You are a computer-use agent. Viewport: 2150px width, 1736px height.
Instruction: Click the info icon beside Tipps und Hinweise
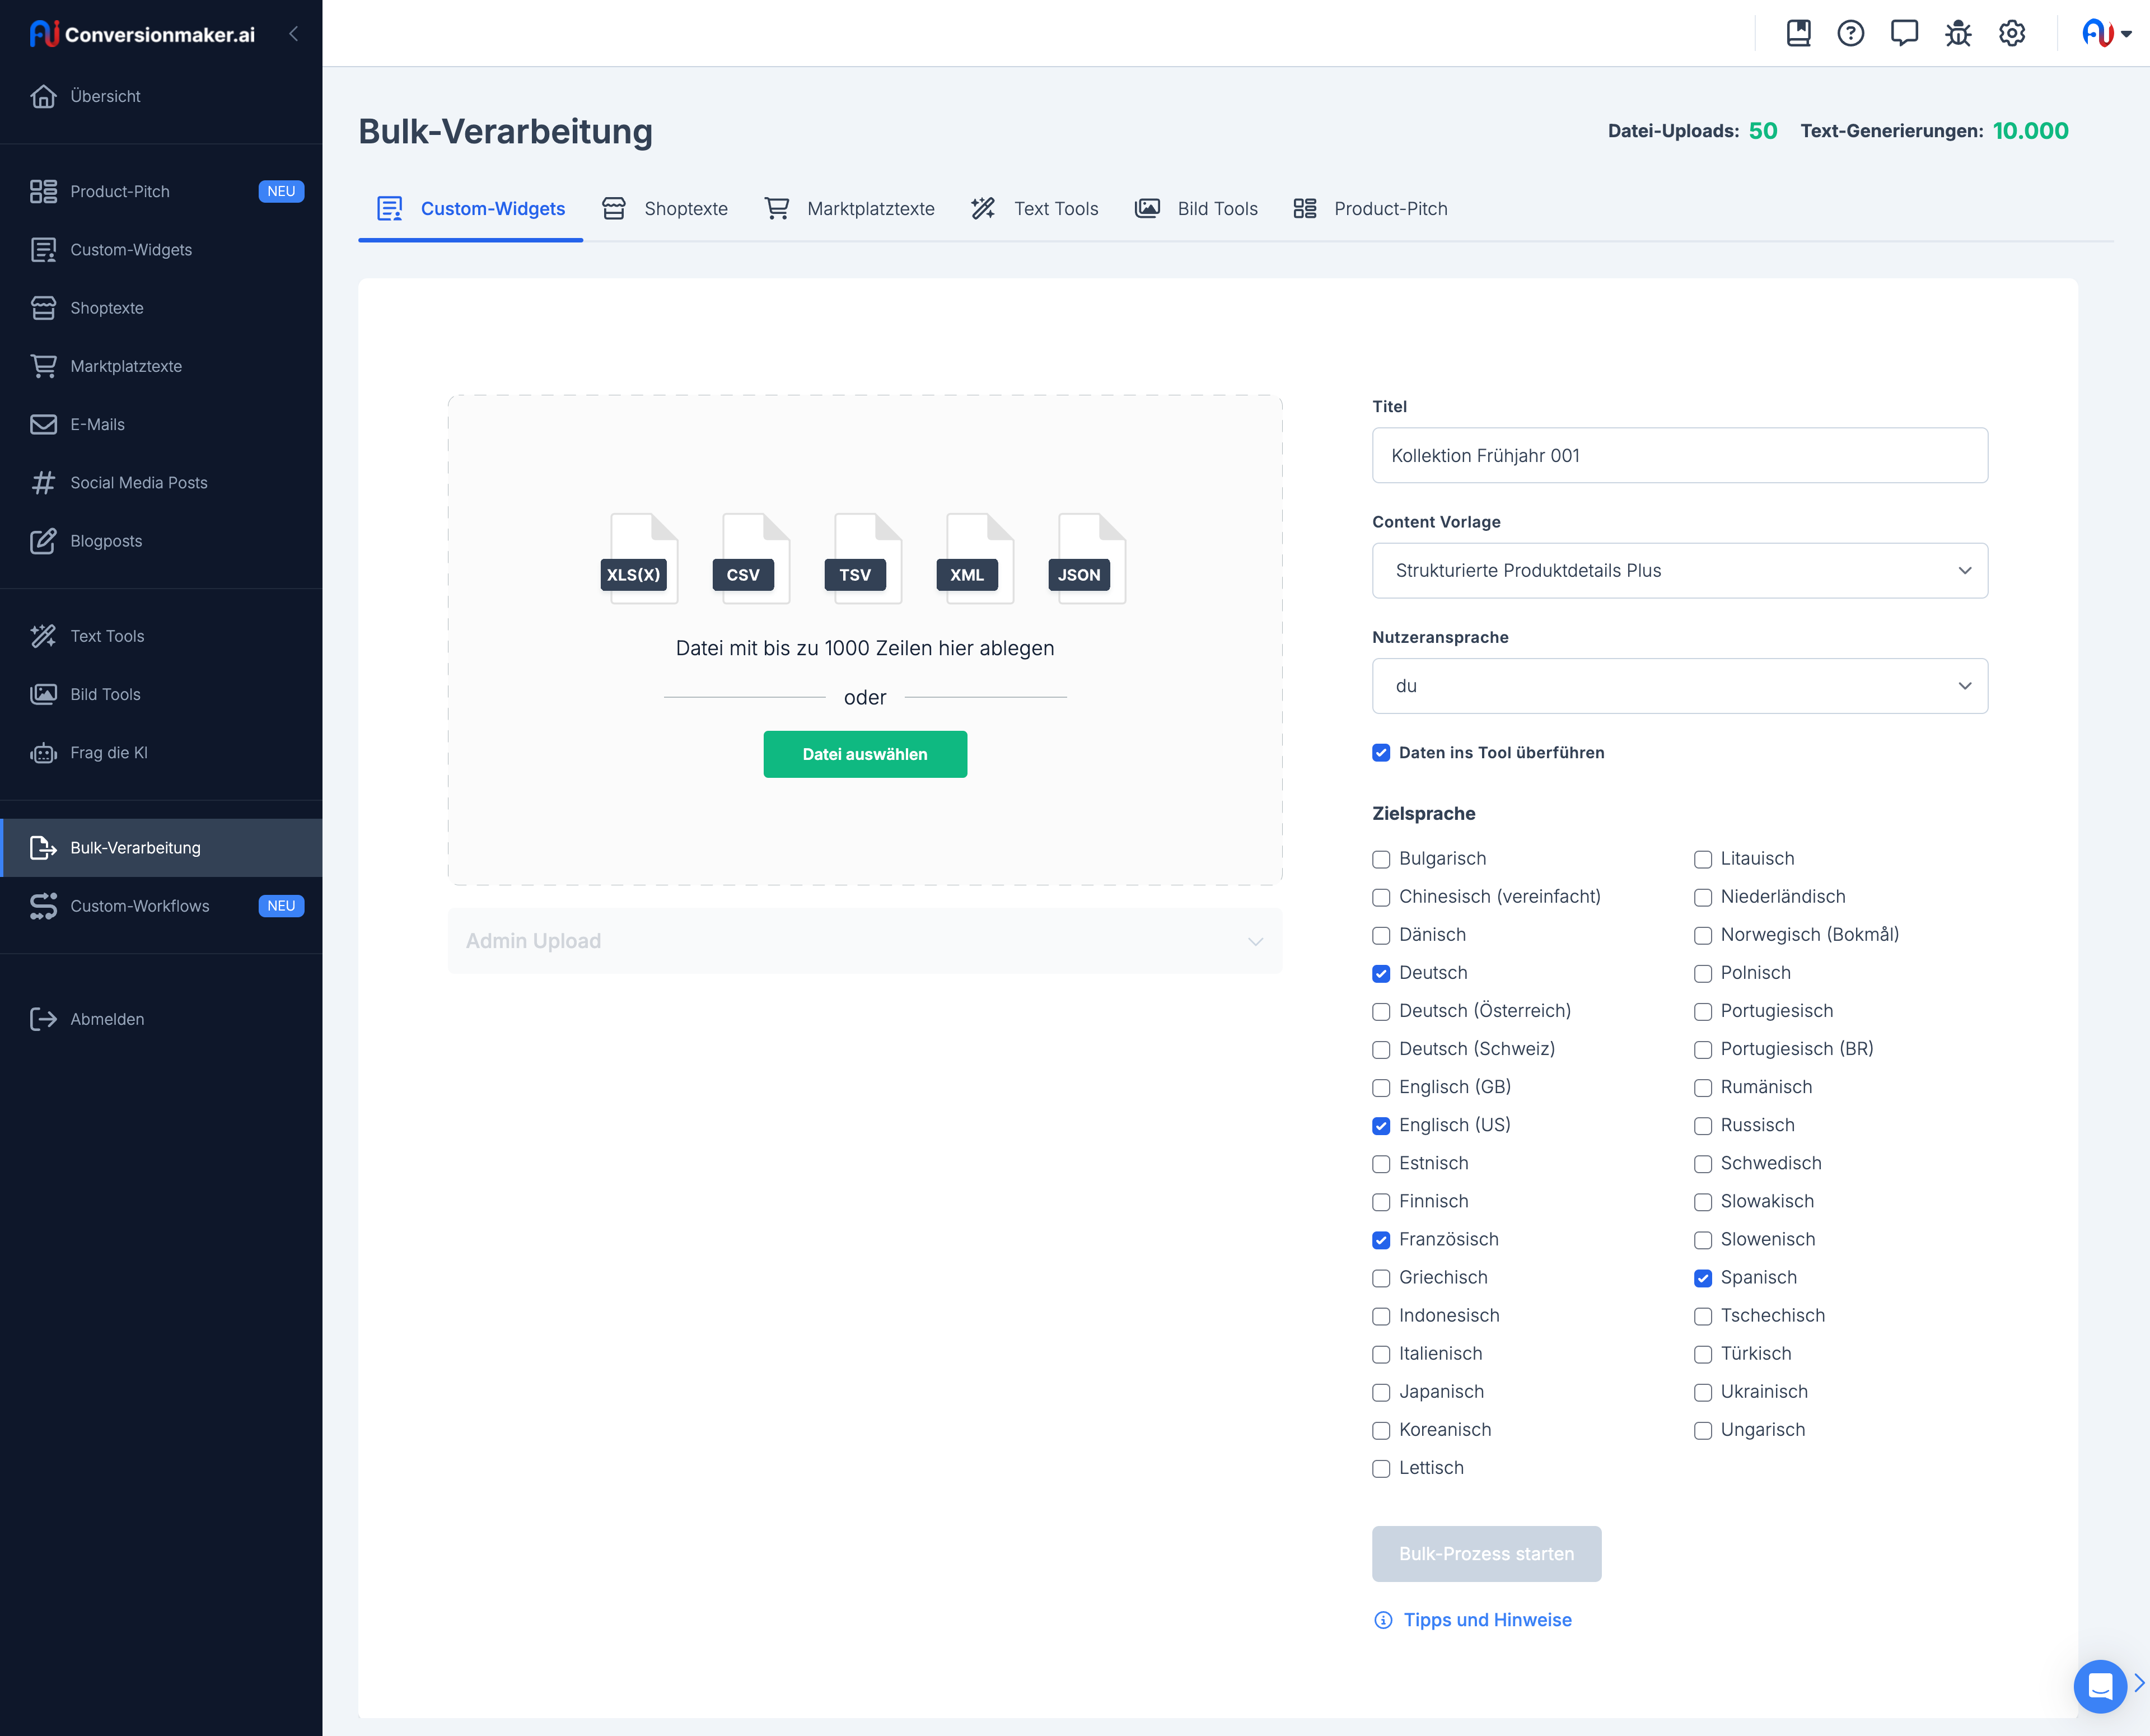(1384, 1620)
